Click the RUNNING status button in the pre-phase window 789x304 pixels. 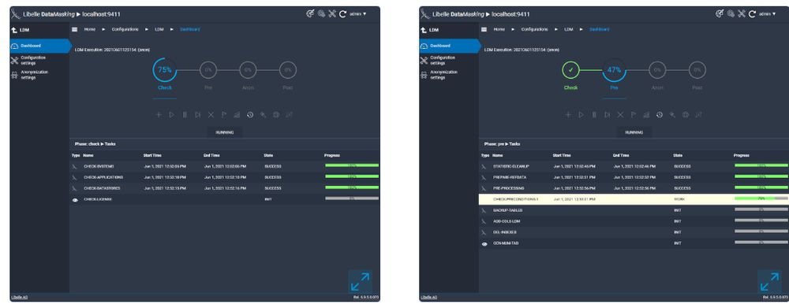634,132
